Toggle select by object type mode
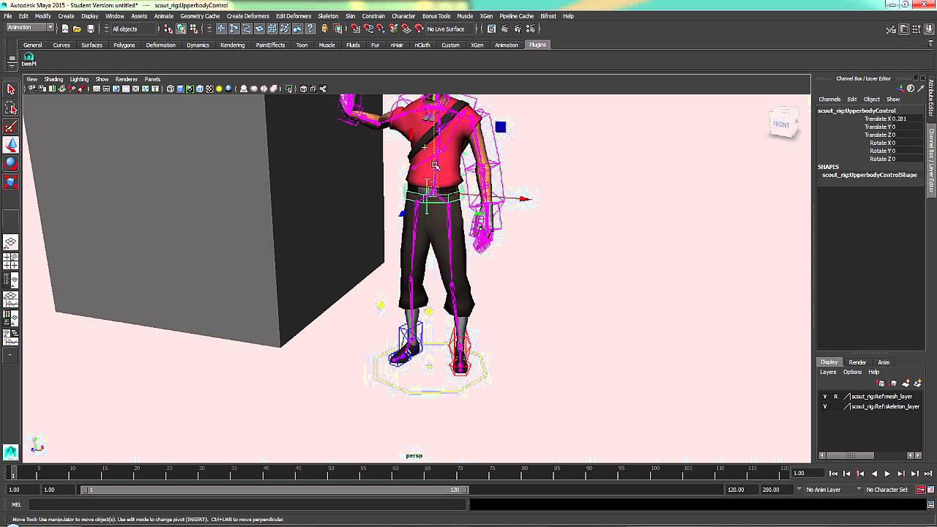 coord(181,29)
